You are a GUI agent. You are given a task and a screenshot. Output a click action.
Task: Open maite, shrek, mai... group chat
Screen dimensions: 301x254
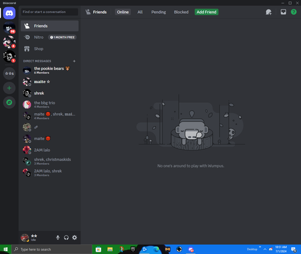[49, 116]
